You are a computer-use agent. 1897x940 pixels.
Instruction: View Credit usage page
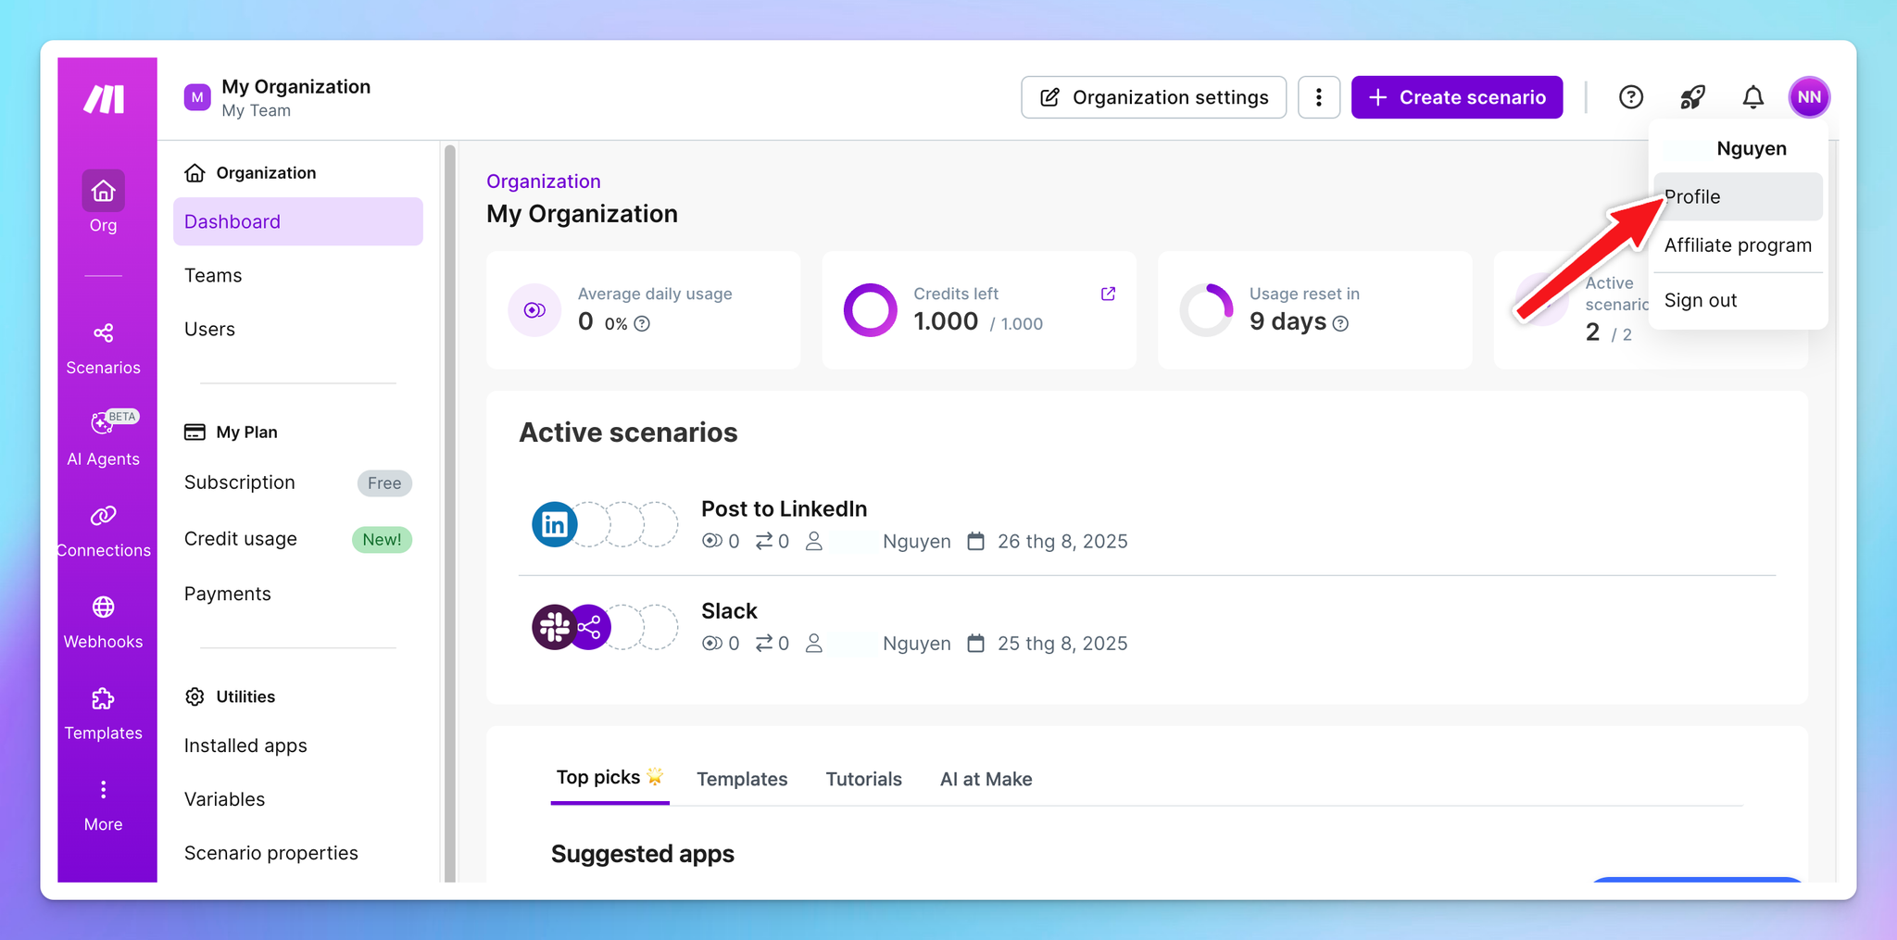[x=241, y=539]
